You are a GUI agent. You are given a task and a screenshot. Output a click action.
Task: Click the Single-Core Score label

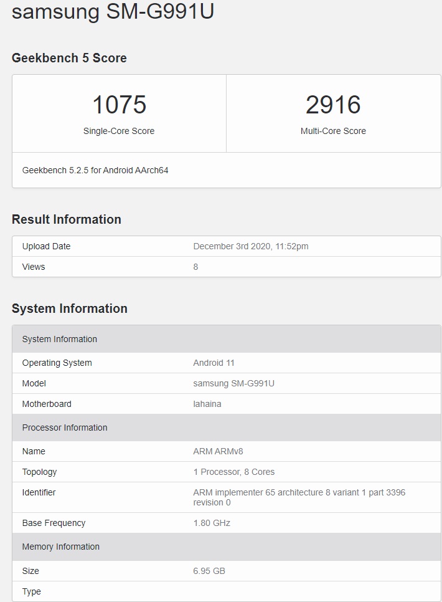tap(119, 131)
